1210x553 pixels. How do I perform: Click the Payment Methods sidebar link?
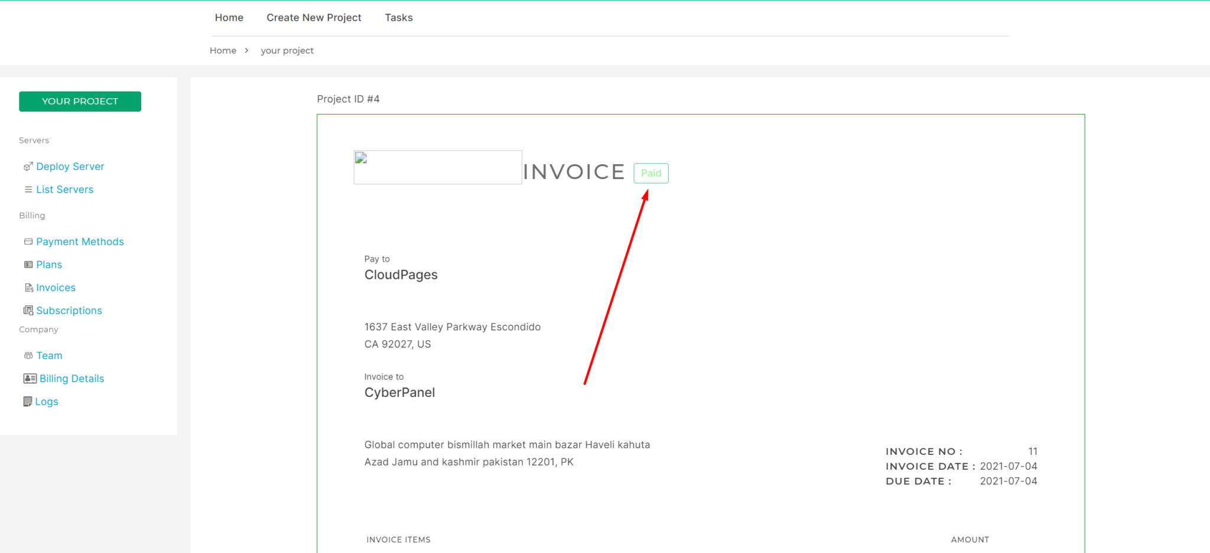coord(80,241)
